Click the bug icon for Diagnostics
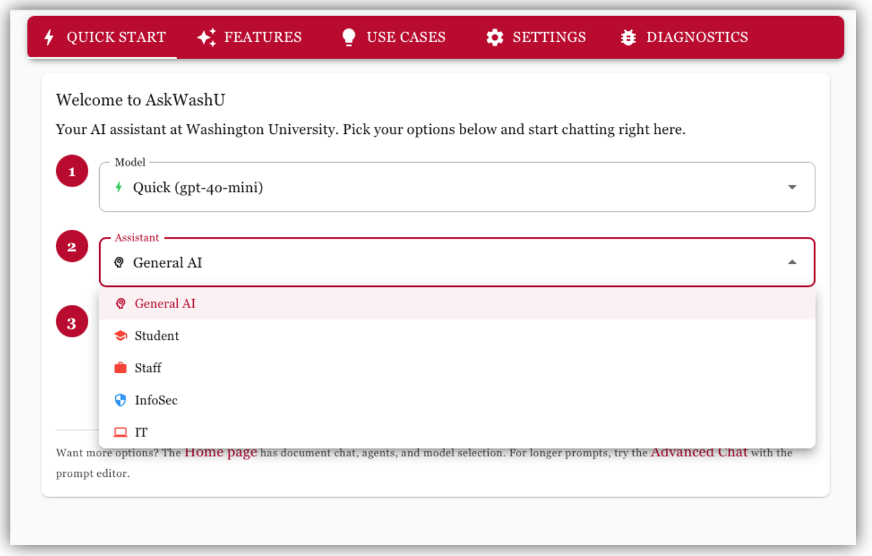This screenshot has height=556, width=872. [628, 37]
